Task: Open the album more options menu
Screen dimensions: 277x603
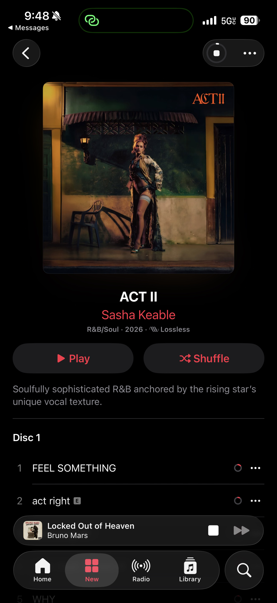Action: click(x=250, y=53)
